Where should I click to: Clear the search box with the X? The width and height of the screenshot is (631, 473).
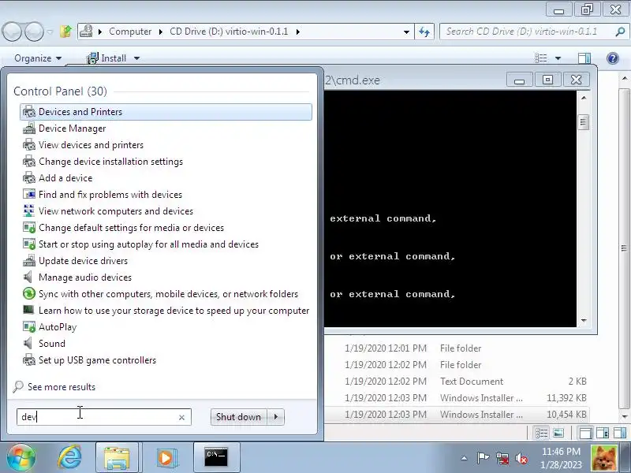tap(181, 418)
